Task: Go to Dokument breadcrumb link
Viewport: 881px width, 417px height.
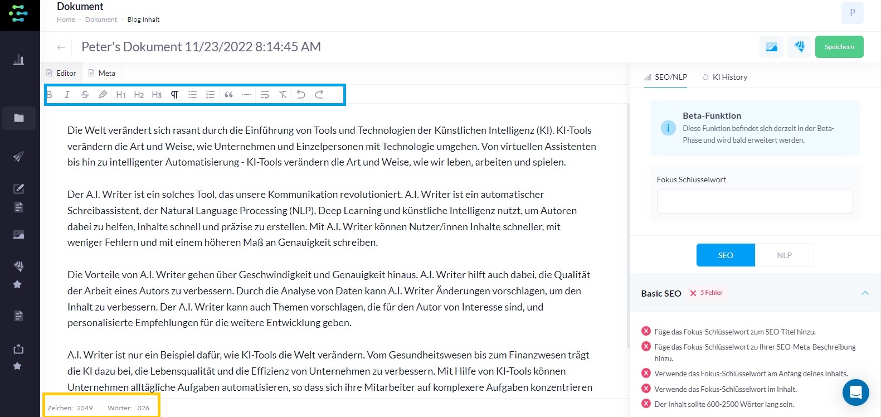Action: (101, 20)
